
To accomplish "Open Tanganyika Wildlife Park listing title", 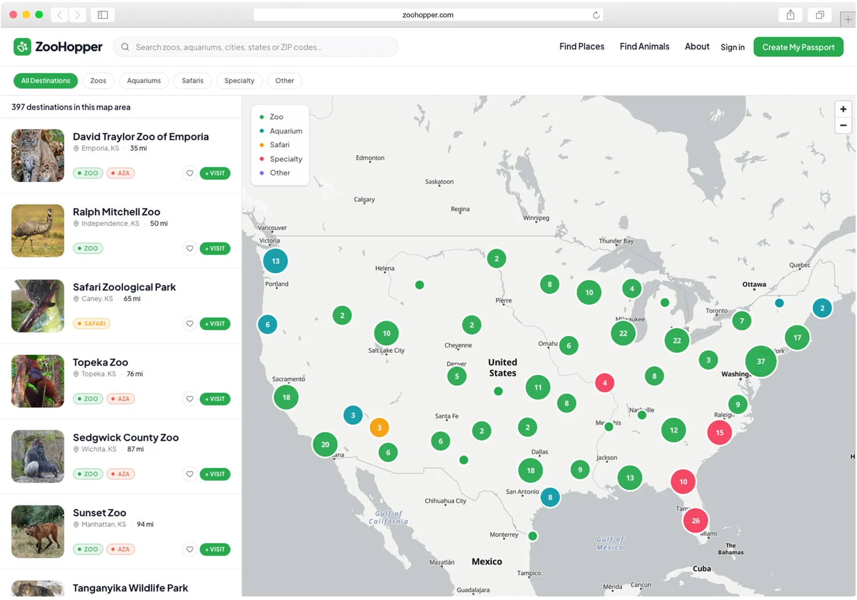I will pyautogui.click(x=130, y=588).
